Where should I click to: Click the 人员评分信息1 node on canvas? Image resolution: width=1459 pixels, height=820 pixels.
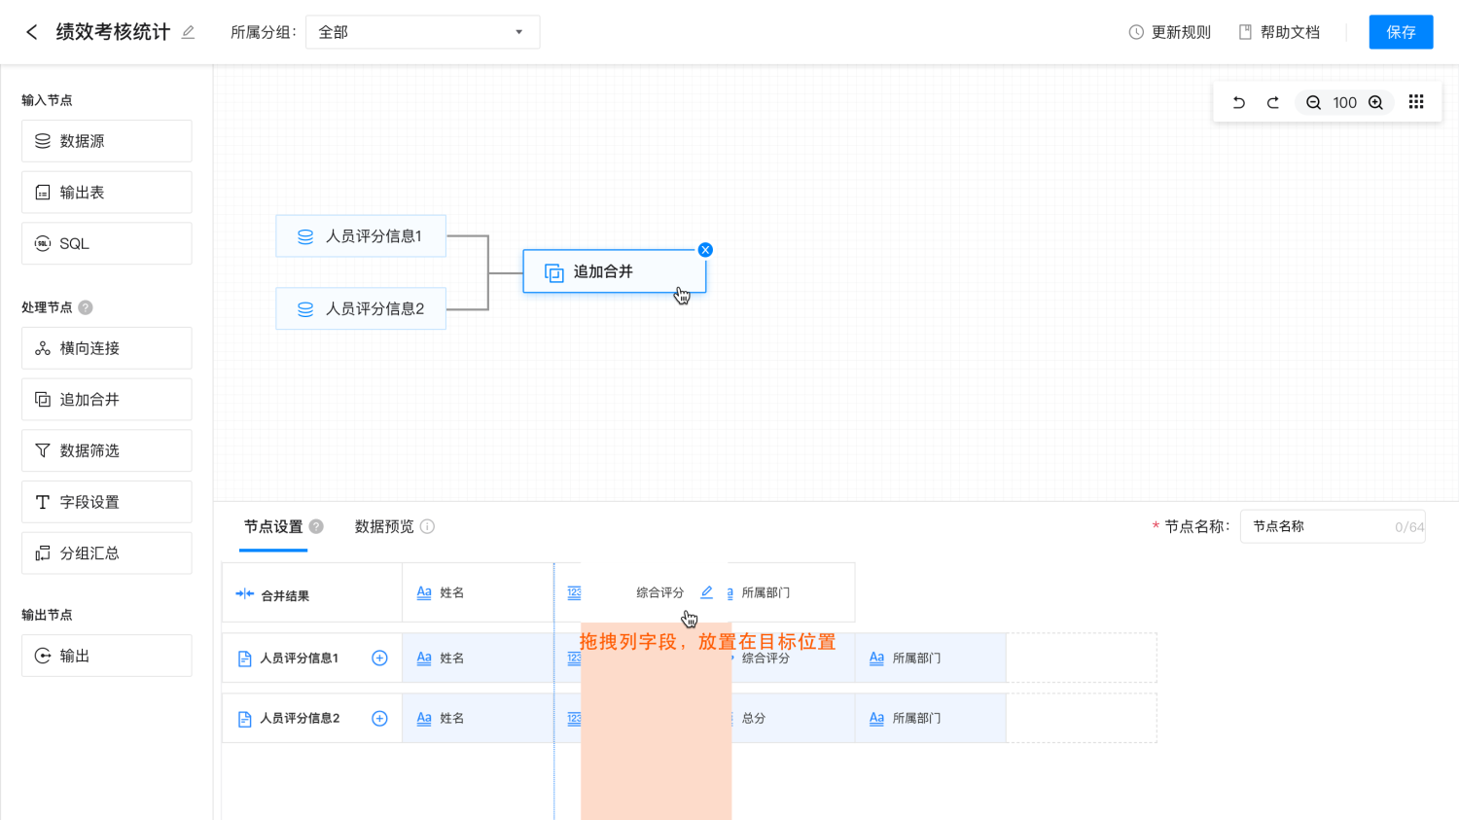coord(361,236)
